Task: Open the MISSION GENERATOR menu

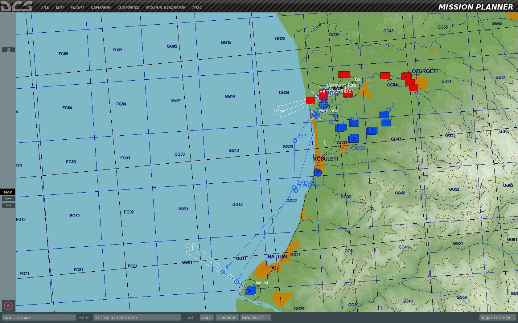Action: 166,7
